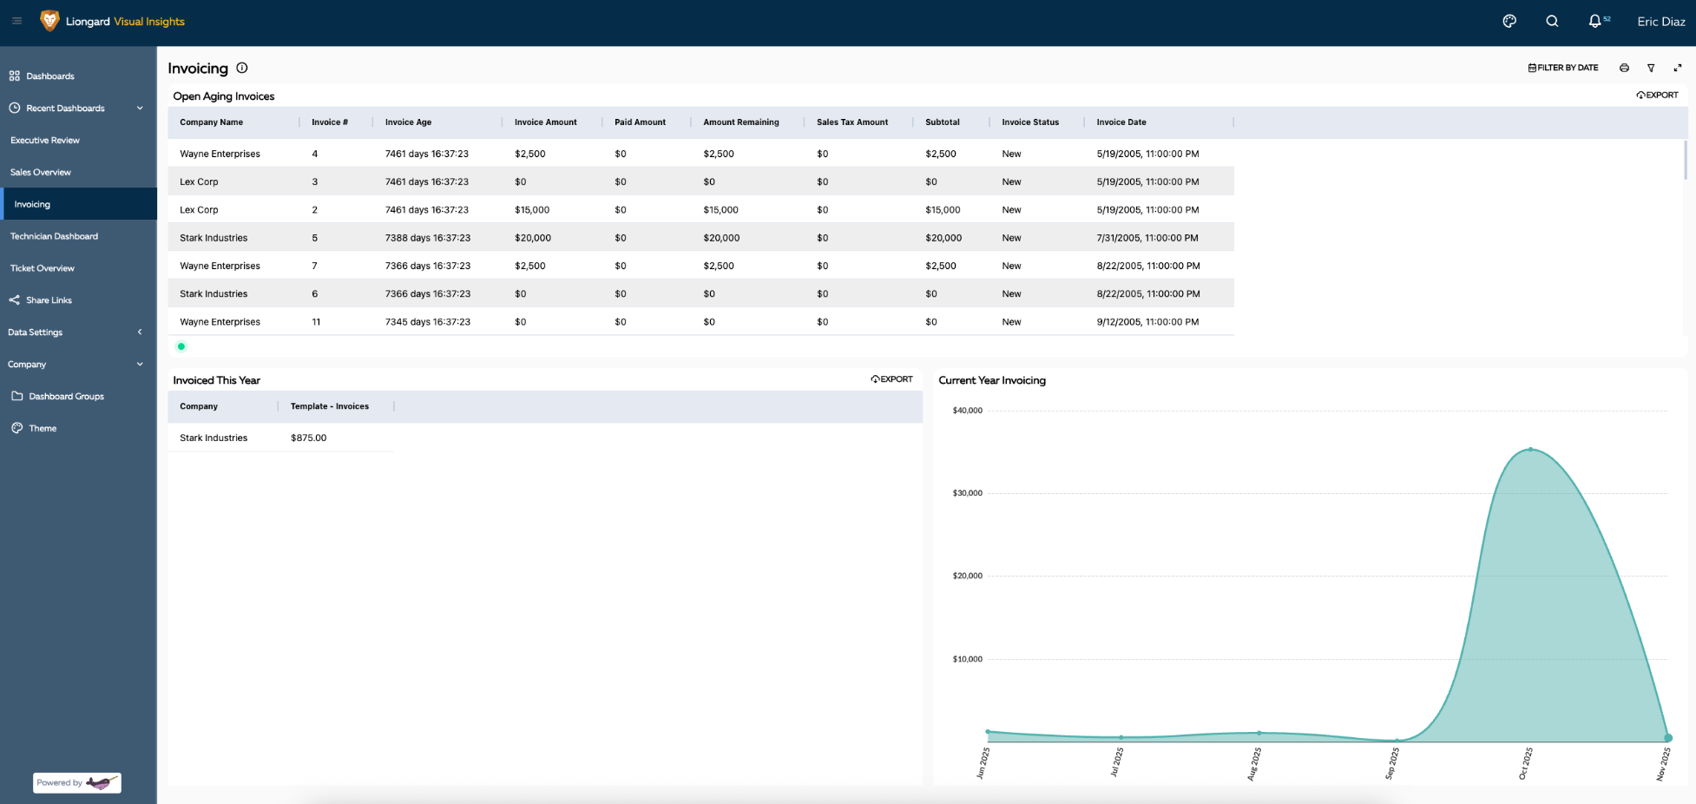Viewport: 1696px width, 804px height.
Task: Click the green status dot below invoices table
Action: coord(181,346)
